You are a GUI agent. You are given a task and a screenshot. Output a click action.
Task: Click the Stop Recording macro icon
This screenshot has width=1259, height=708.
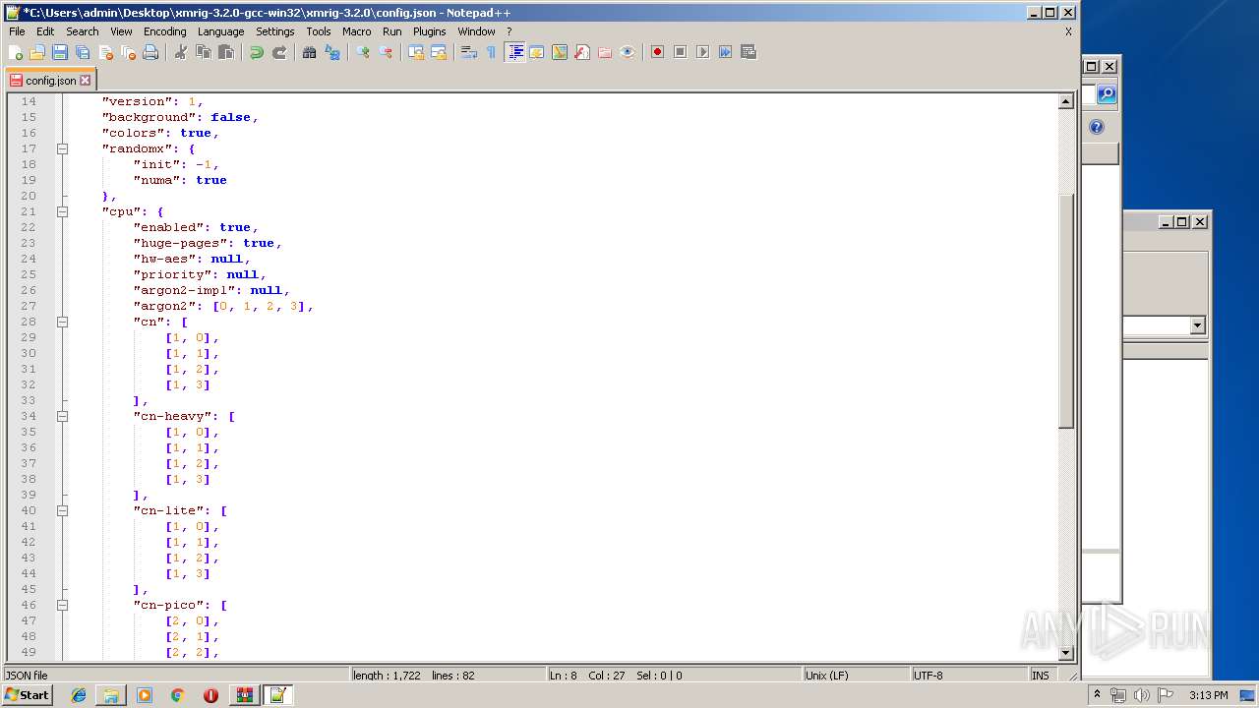(x=681, y=52)
